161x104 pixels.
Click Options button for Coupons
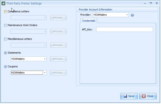coord(58,73)
